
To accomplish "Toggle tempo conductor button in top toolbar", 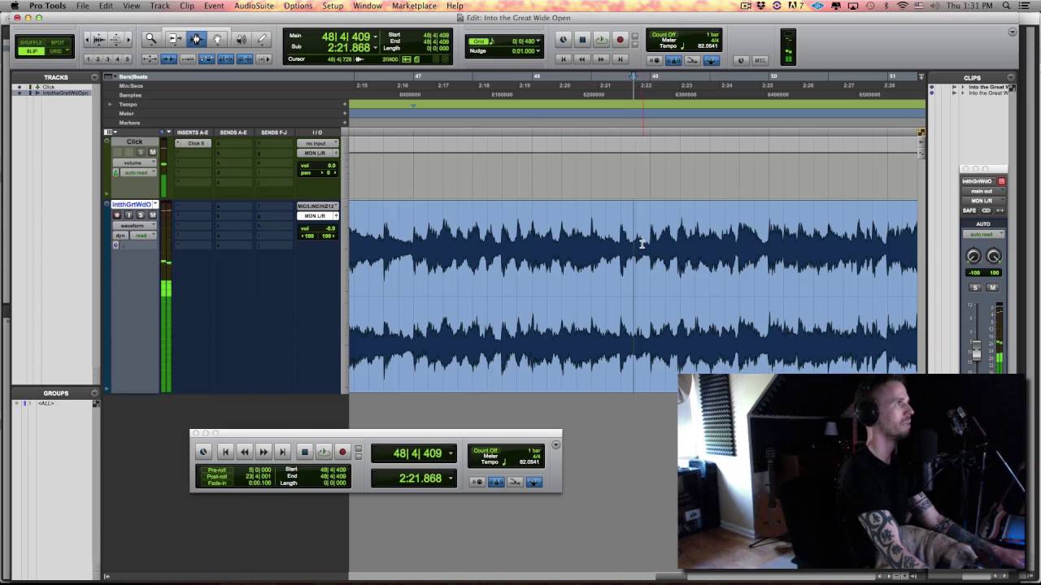I will coord(711,60).
